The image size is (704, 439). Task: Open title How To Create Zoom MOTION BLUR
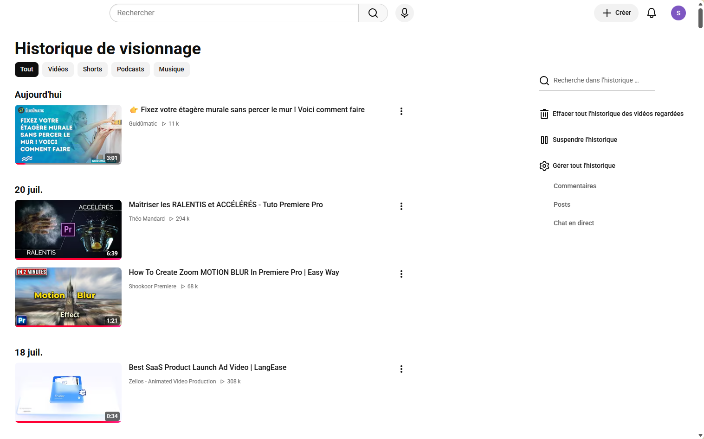click(x=234, y=273)
